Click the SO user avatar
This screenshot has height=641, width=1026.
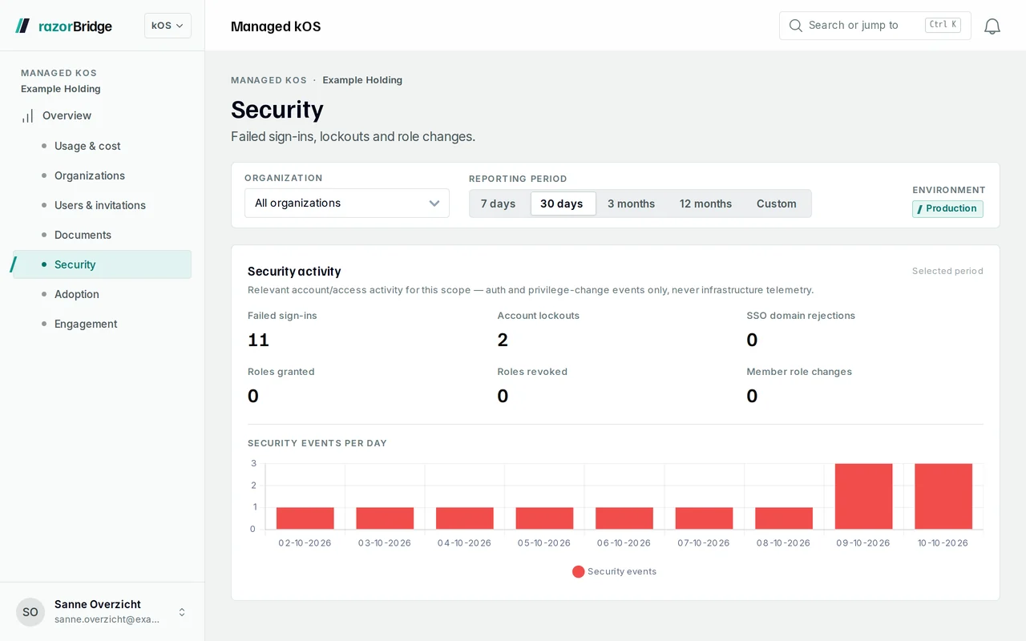pos(30,612)
